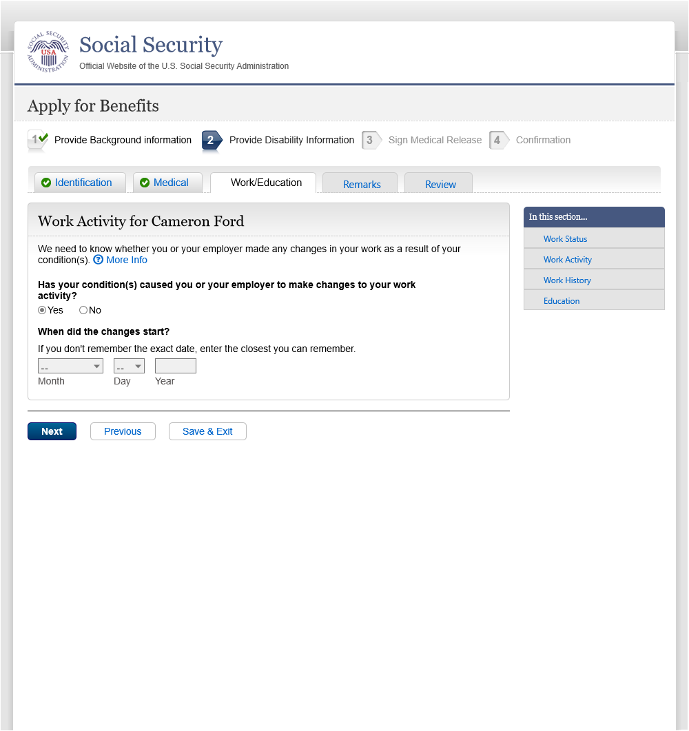Click the step 2 number badge
The height and width of the screenshot is (731, 689).
coord(212,140)
